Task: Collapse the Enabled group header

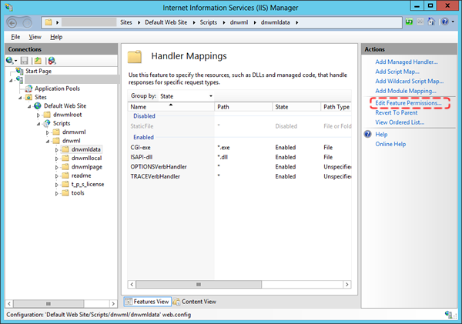Action: pyautogui.click(x=143, y=137)
